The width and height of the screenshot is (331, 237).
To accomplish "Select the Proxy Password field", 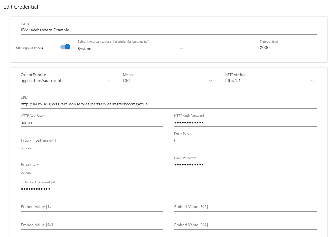I will tap(245, 164).
